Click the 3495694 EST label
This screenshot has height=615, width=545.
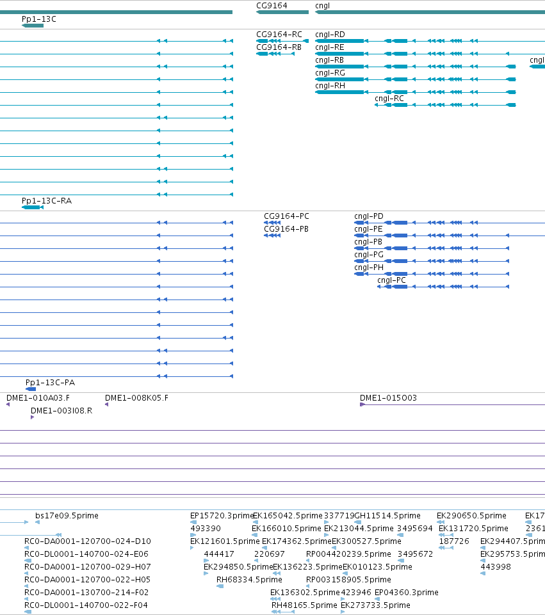click(415, 529)
